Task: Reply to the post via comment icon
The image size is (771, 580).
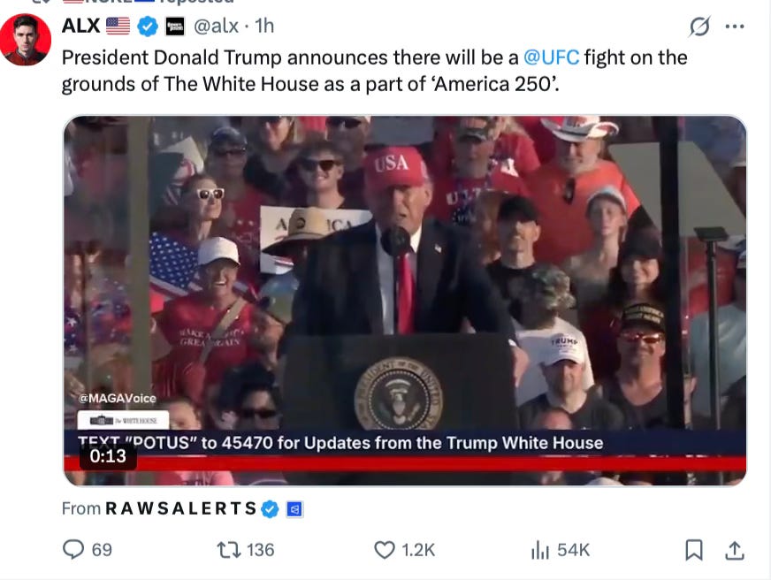Action: (x=73, y=550)
